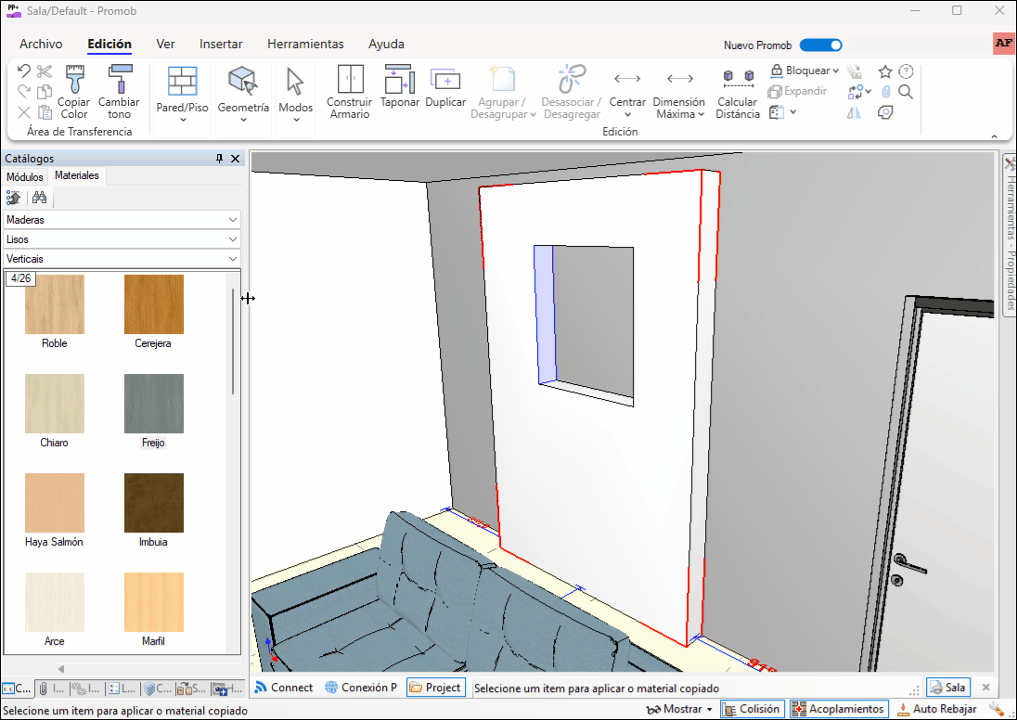Expand the Verticais dropdown list
Image resolution: width=1017 pixels, height=720 pixels.
pyautogui.click(x=122, y=259)
